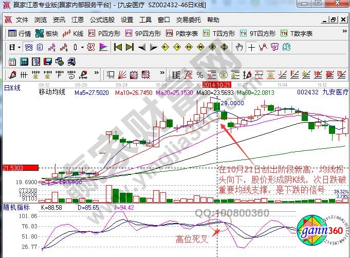Open the T四方形 view

click(219, 34)
